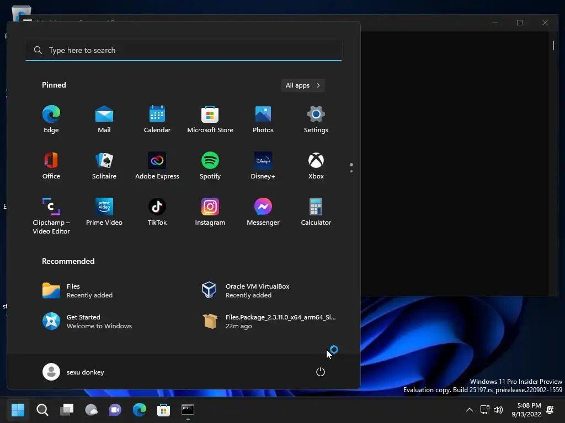Open Adobe Express
Image resolution: width=565 pixels, height=423 pixels.
pyautogui.click(x=157, y=166)
